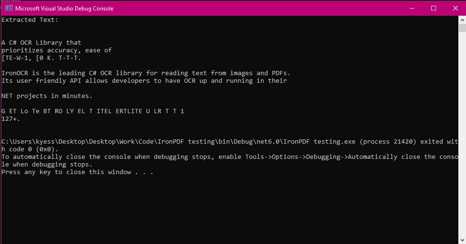Maximize the Debug Console window

[434, 8]
